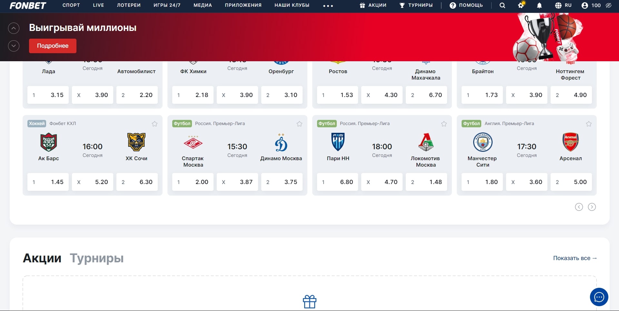The height and width of the screenshot is (311, 619).
Task: Open the three-dots more menu
Action: point(328,6)
